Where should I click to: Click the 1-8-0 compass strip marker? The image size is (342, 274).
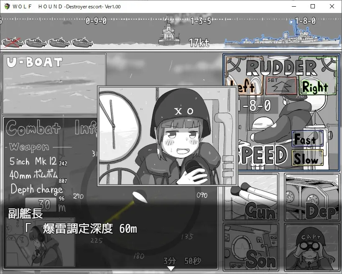(x=305, y=21)
